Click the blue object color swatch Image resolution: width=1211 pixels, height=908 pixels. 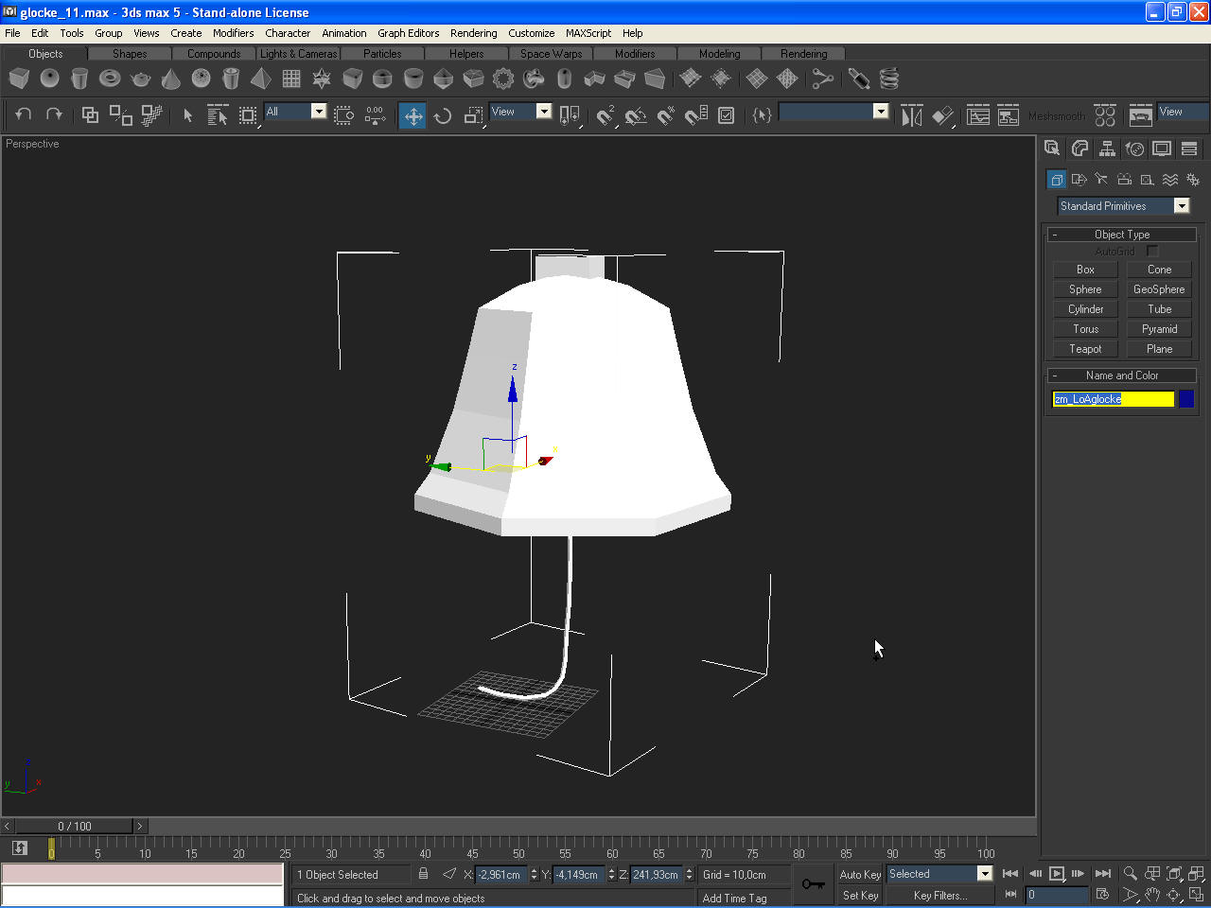[1185, 399]
